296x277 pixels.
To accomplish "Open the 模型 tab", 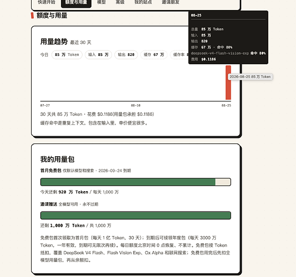I will click(101, 2).
